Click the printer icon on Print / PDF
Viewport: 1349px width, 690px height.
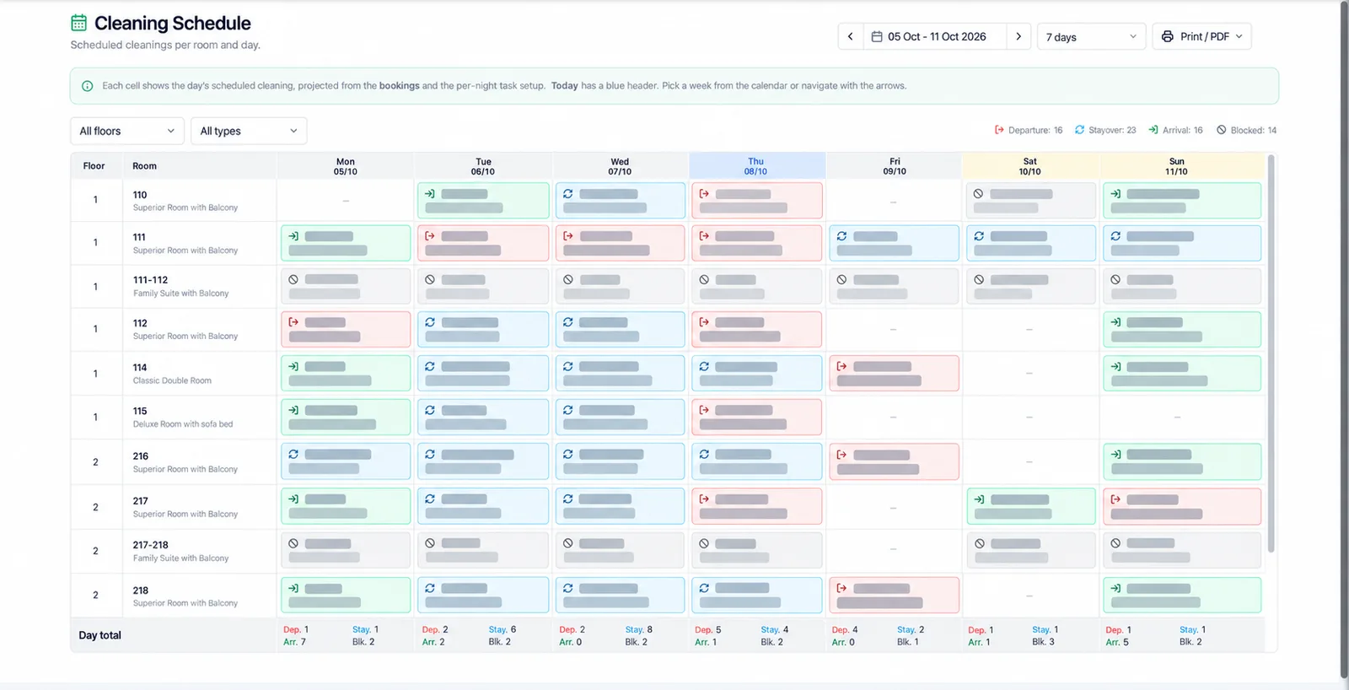tap(1168, 36)
